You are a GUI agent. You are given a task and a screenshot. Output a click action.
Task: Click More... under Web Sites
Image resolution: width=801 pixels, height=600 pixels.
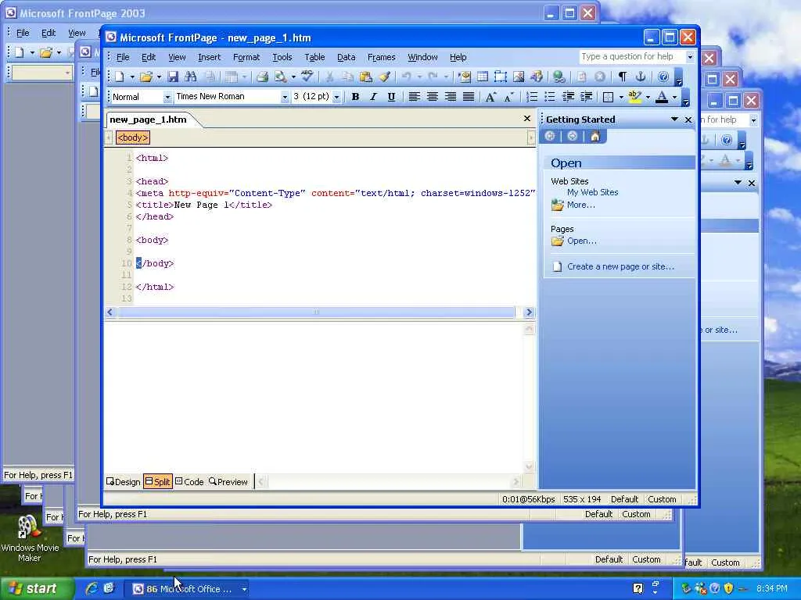pyautogui.click(x=581, y=205)
